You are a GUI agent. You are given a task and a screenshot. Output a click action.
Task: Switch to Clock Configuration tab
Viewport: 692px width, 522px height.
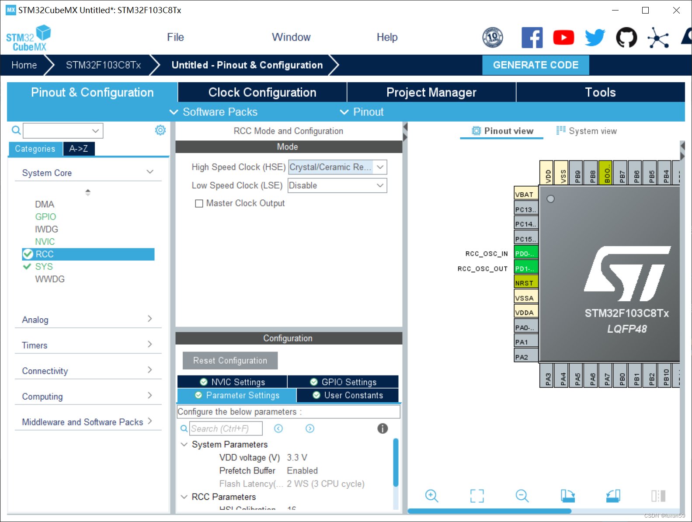click(262, 92)
